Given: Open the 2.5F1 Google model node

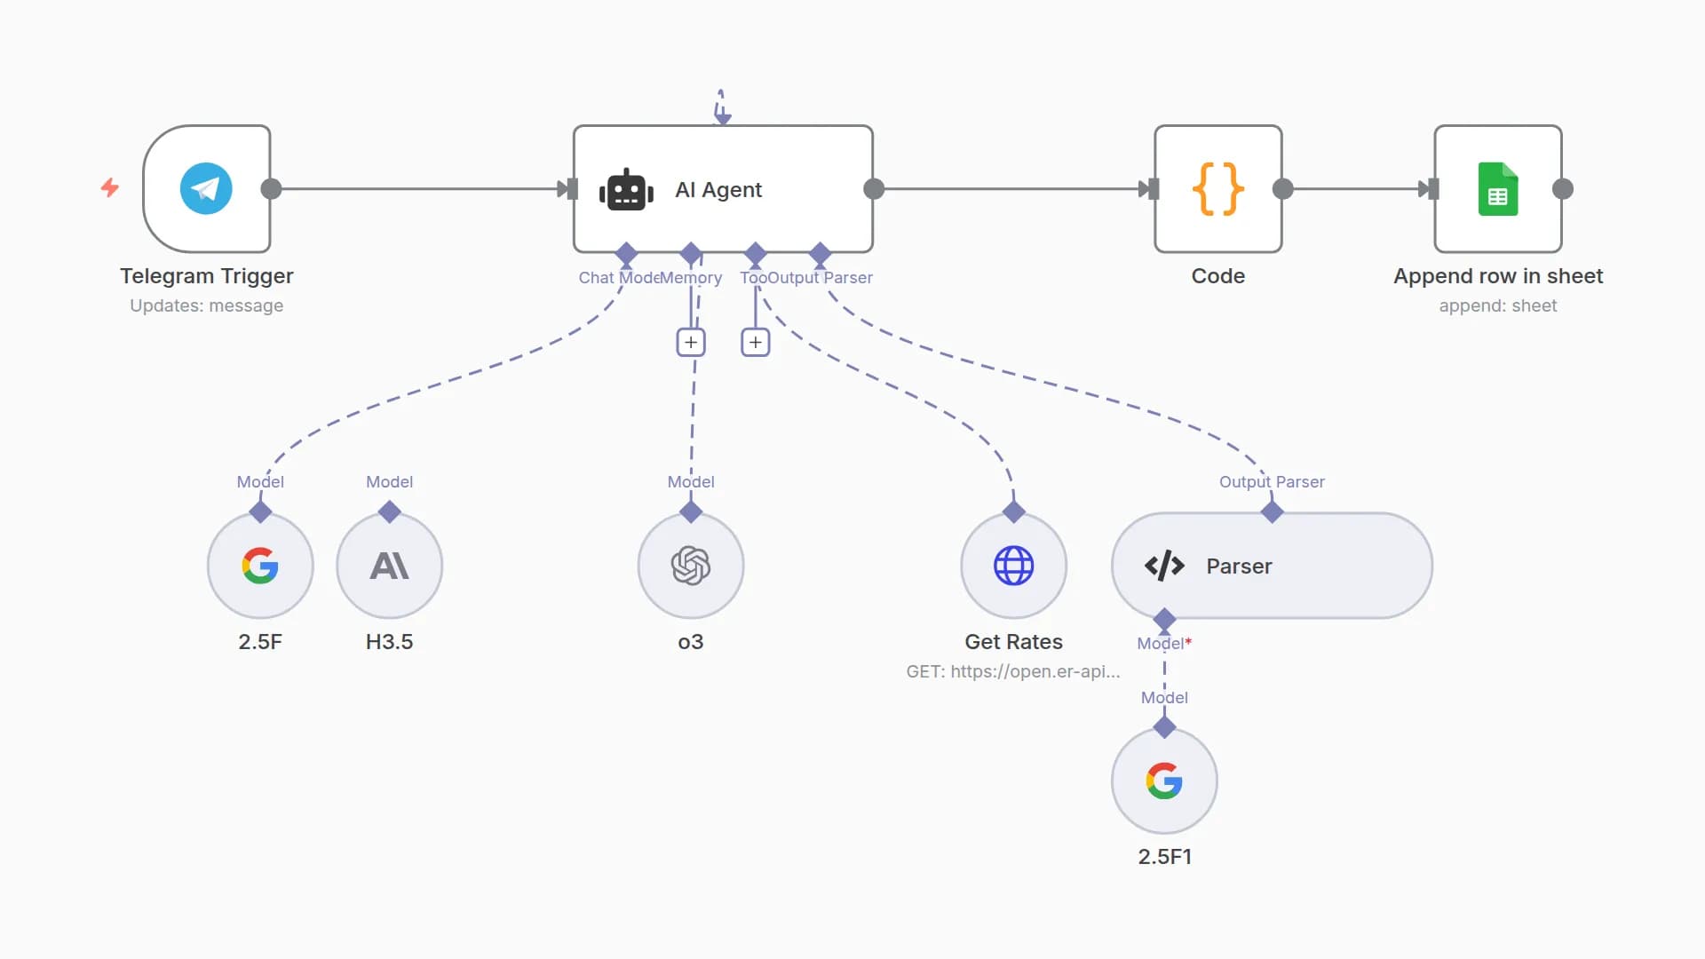Looking at the screenshot, I should (1164, 781).
